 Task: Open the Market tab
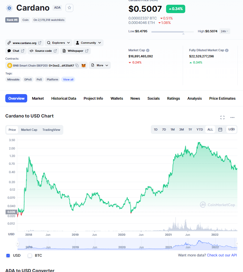pos(38,98)
